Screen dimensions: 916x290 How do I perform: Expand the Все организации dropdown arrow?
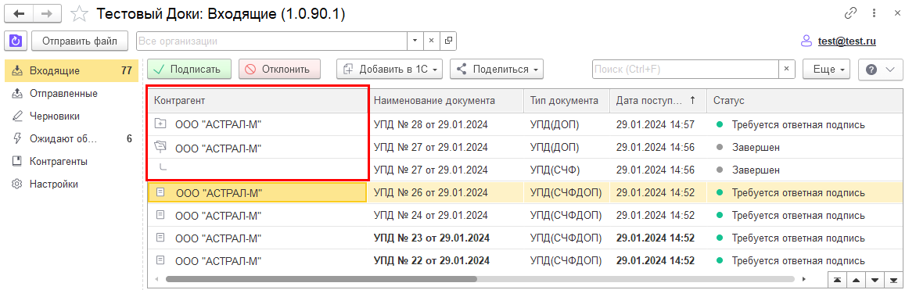(415, 41)
